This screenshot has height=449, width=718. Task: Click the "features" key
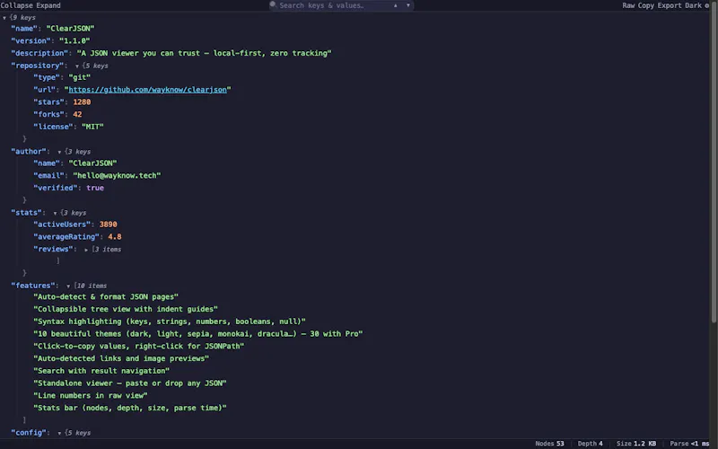[x=33, y=286]
